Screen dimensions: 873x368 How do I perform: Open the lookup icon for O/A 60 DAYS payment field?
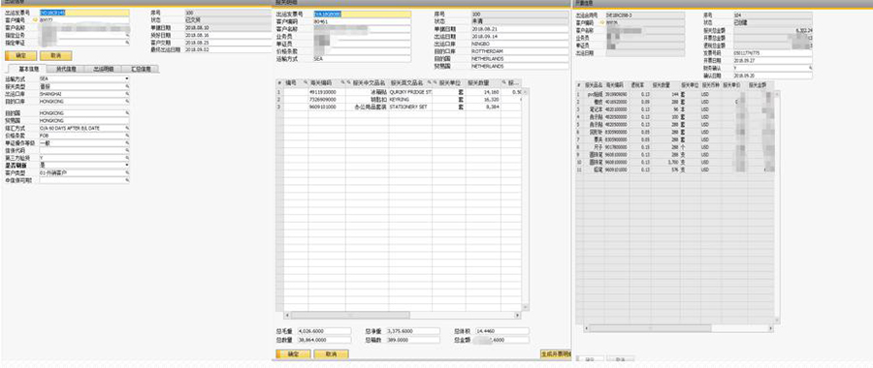pos(127,128)
